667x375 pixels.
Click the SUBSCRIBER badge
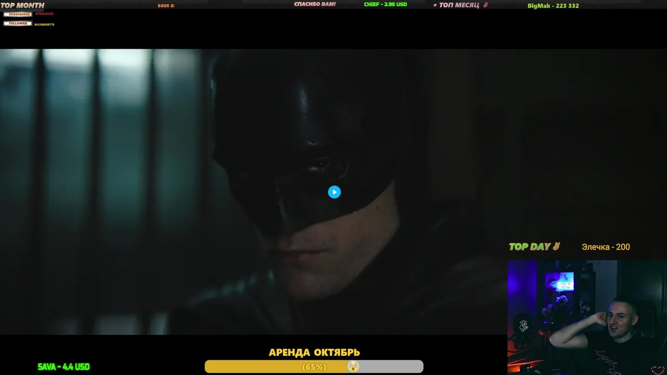(x=18, y=14)
